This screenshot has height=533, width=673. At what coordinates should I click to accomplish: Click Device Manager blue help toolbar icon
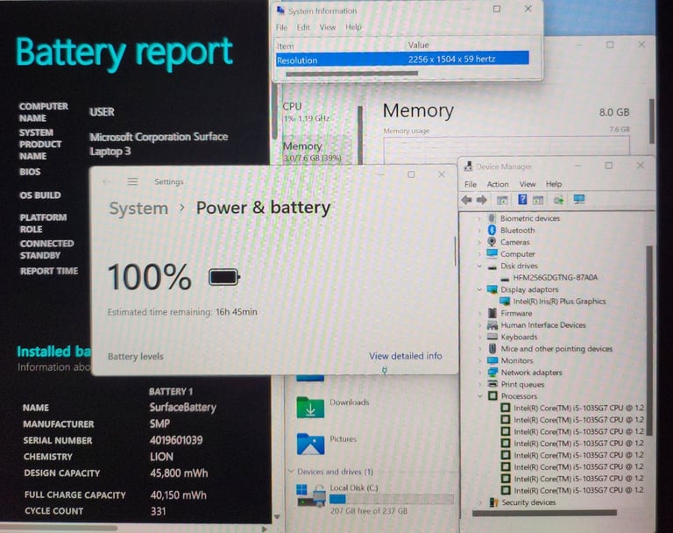522,199
